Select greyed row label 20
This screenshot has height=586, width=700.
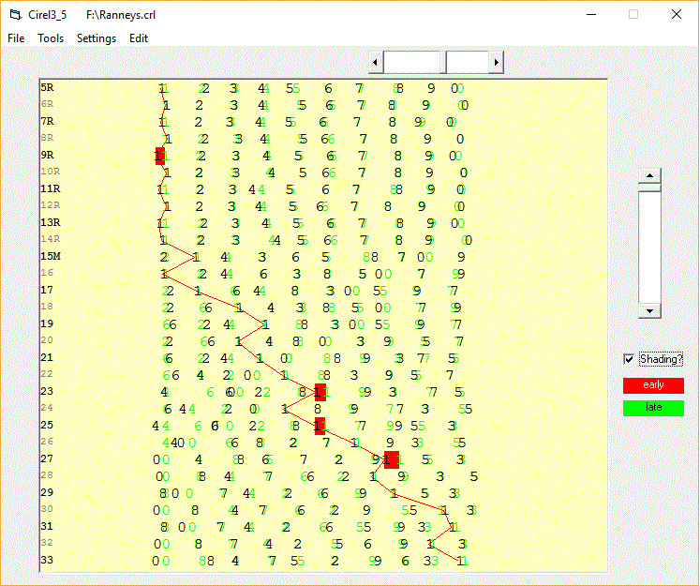pyautogui.click(x=47, y=340)
